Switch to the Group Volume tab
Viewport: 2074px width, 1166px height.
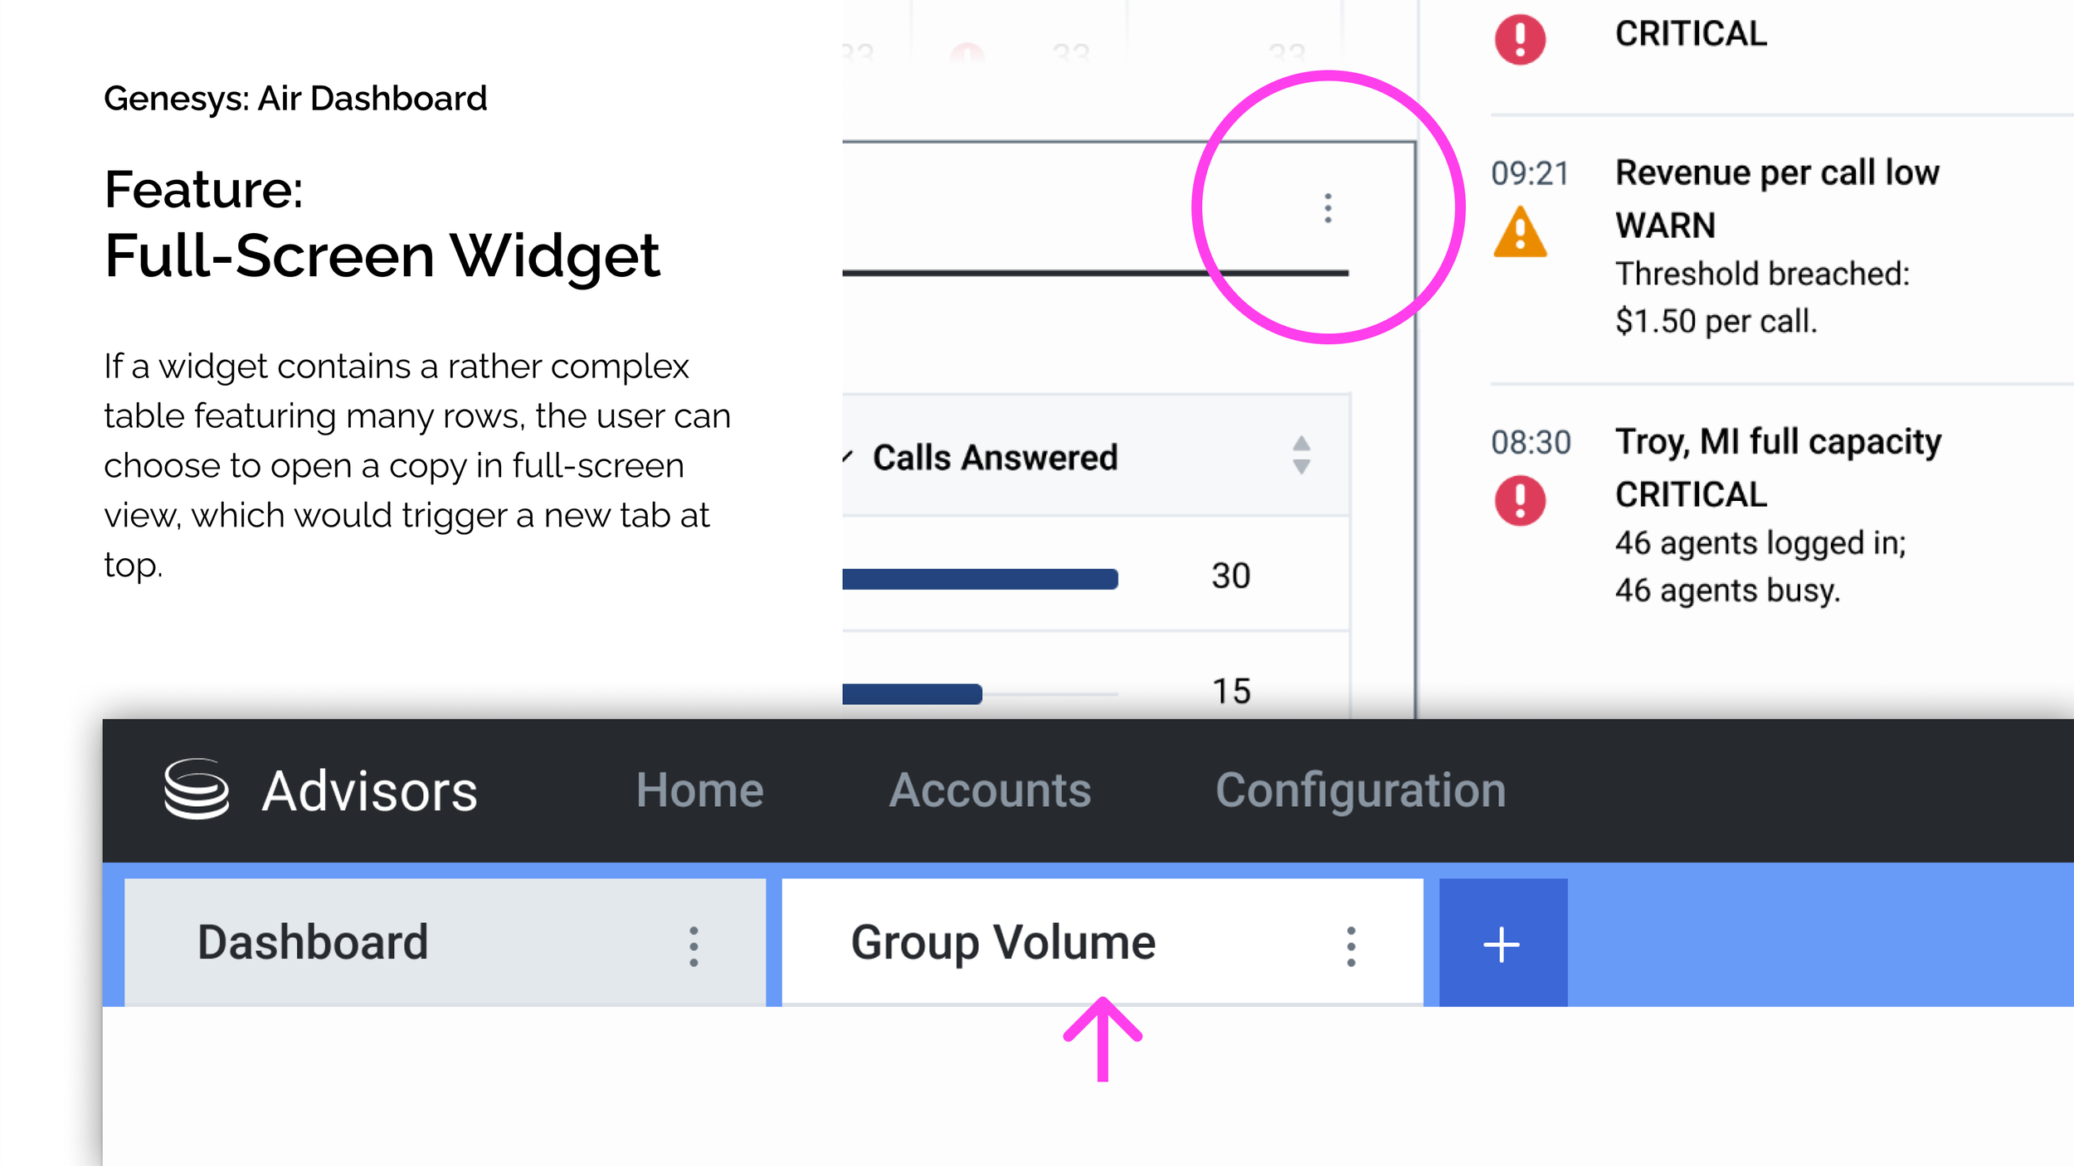pyautogui.click(x=1004, y=942)
